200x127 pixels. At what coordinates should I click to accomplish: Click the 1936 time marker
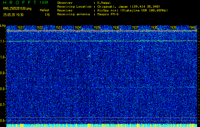pos(116,28)
